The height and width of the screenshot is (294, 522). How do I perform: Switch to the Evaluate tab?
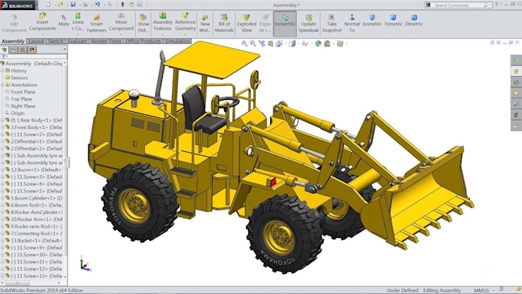[77, 41]
